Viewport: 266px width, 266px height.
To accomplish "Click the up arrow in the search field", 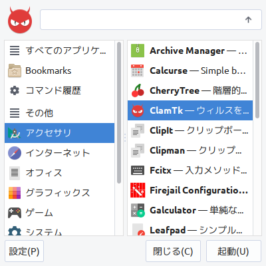I will click(248, 20).
